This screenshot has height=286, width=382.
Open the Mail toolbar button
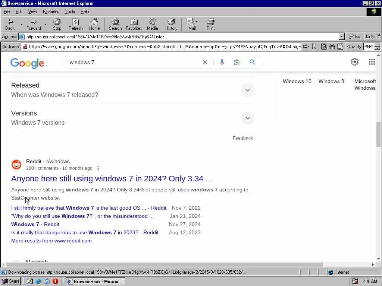pyautogui.click(x=191, y=24)
